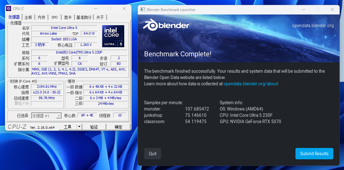Image resolution: width=344 pixels, height=170 pixels.
Task: Switch to the 基准跑分 tab
Action: coord(84,17)
